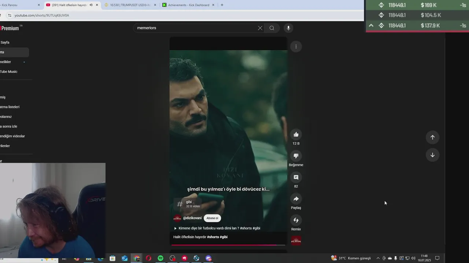Open Spotify from the taskbar
This screenshot has height=263, width=469.
click(x=160, y=258)
